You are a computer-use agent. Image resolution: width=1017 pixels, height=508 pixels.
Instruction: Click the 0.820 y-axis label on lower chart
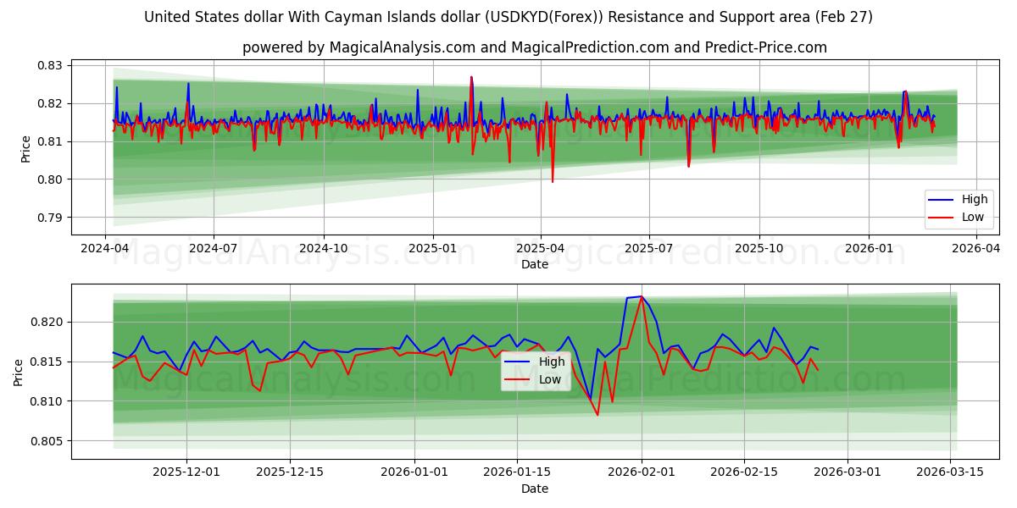tap(47, 322)
